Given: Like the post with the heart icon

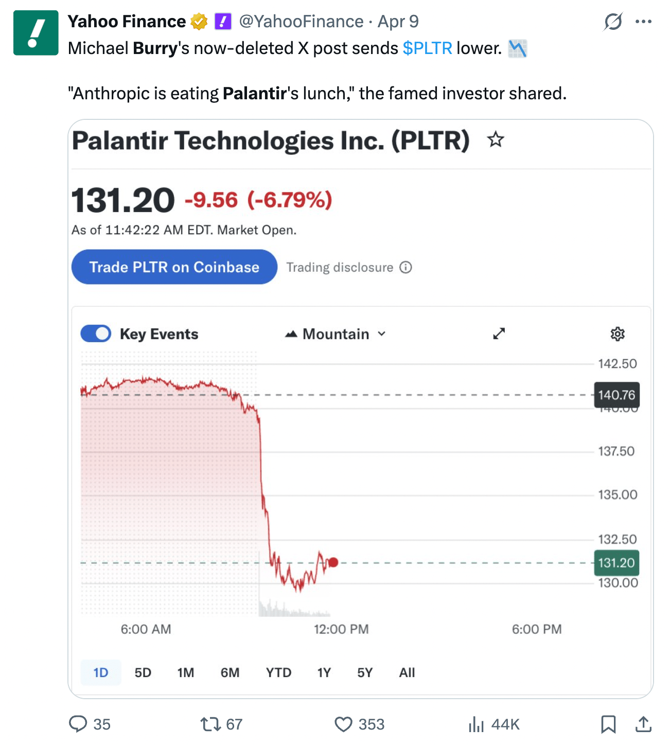Looking at the screenshot, I should tap(343, 724).
